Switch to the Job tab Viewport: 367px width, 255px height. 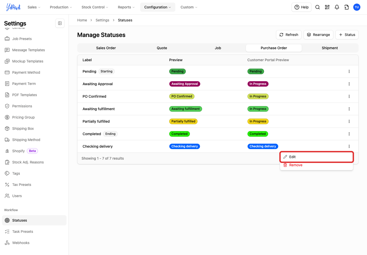[x=218, y=48]
